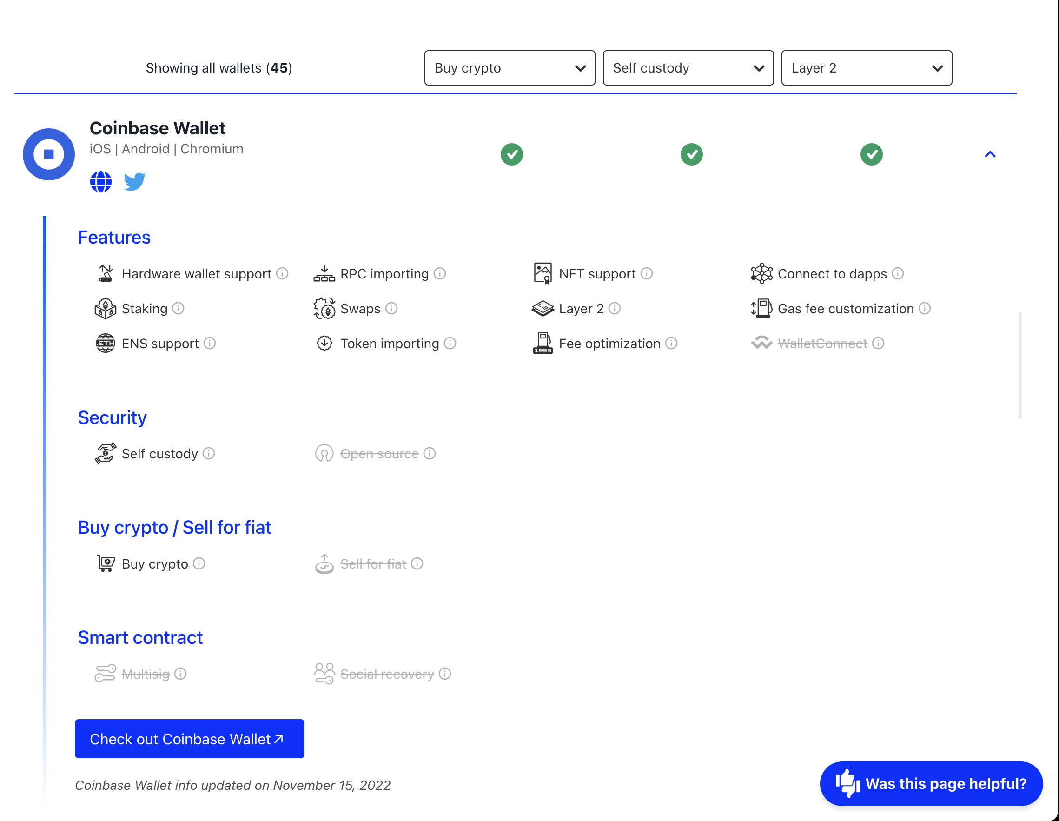Click the Coinbase Wallet logo
Screen dimensions: 1059x821
tap(48, 154)
